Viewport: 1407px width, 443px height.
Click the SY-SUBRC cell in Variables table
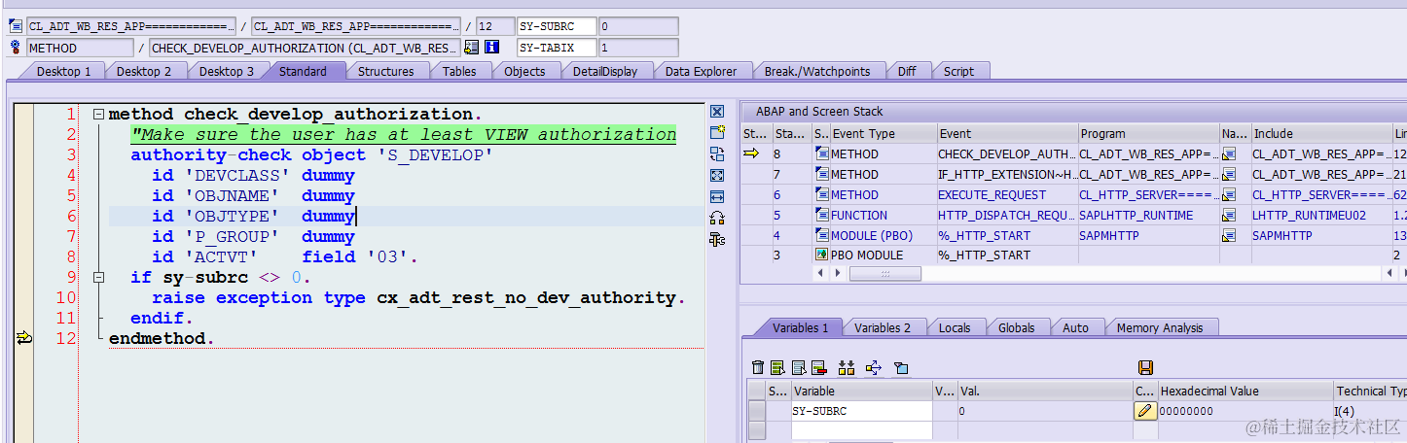pyautogui.click(x=861, y=411)
